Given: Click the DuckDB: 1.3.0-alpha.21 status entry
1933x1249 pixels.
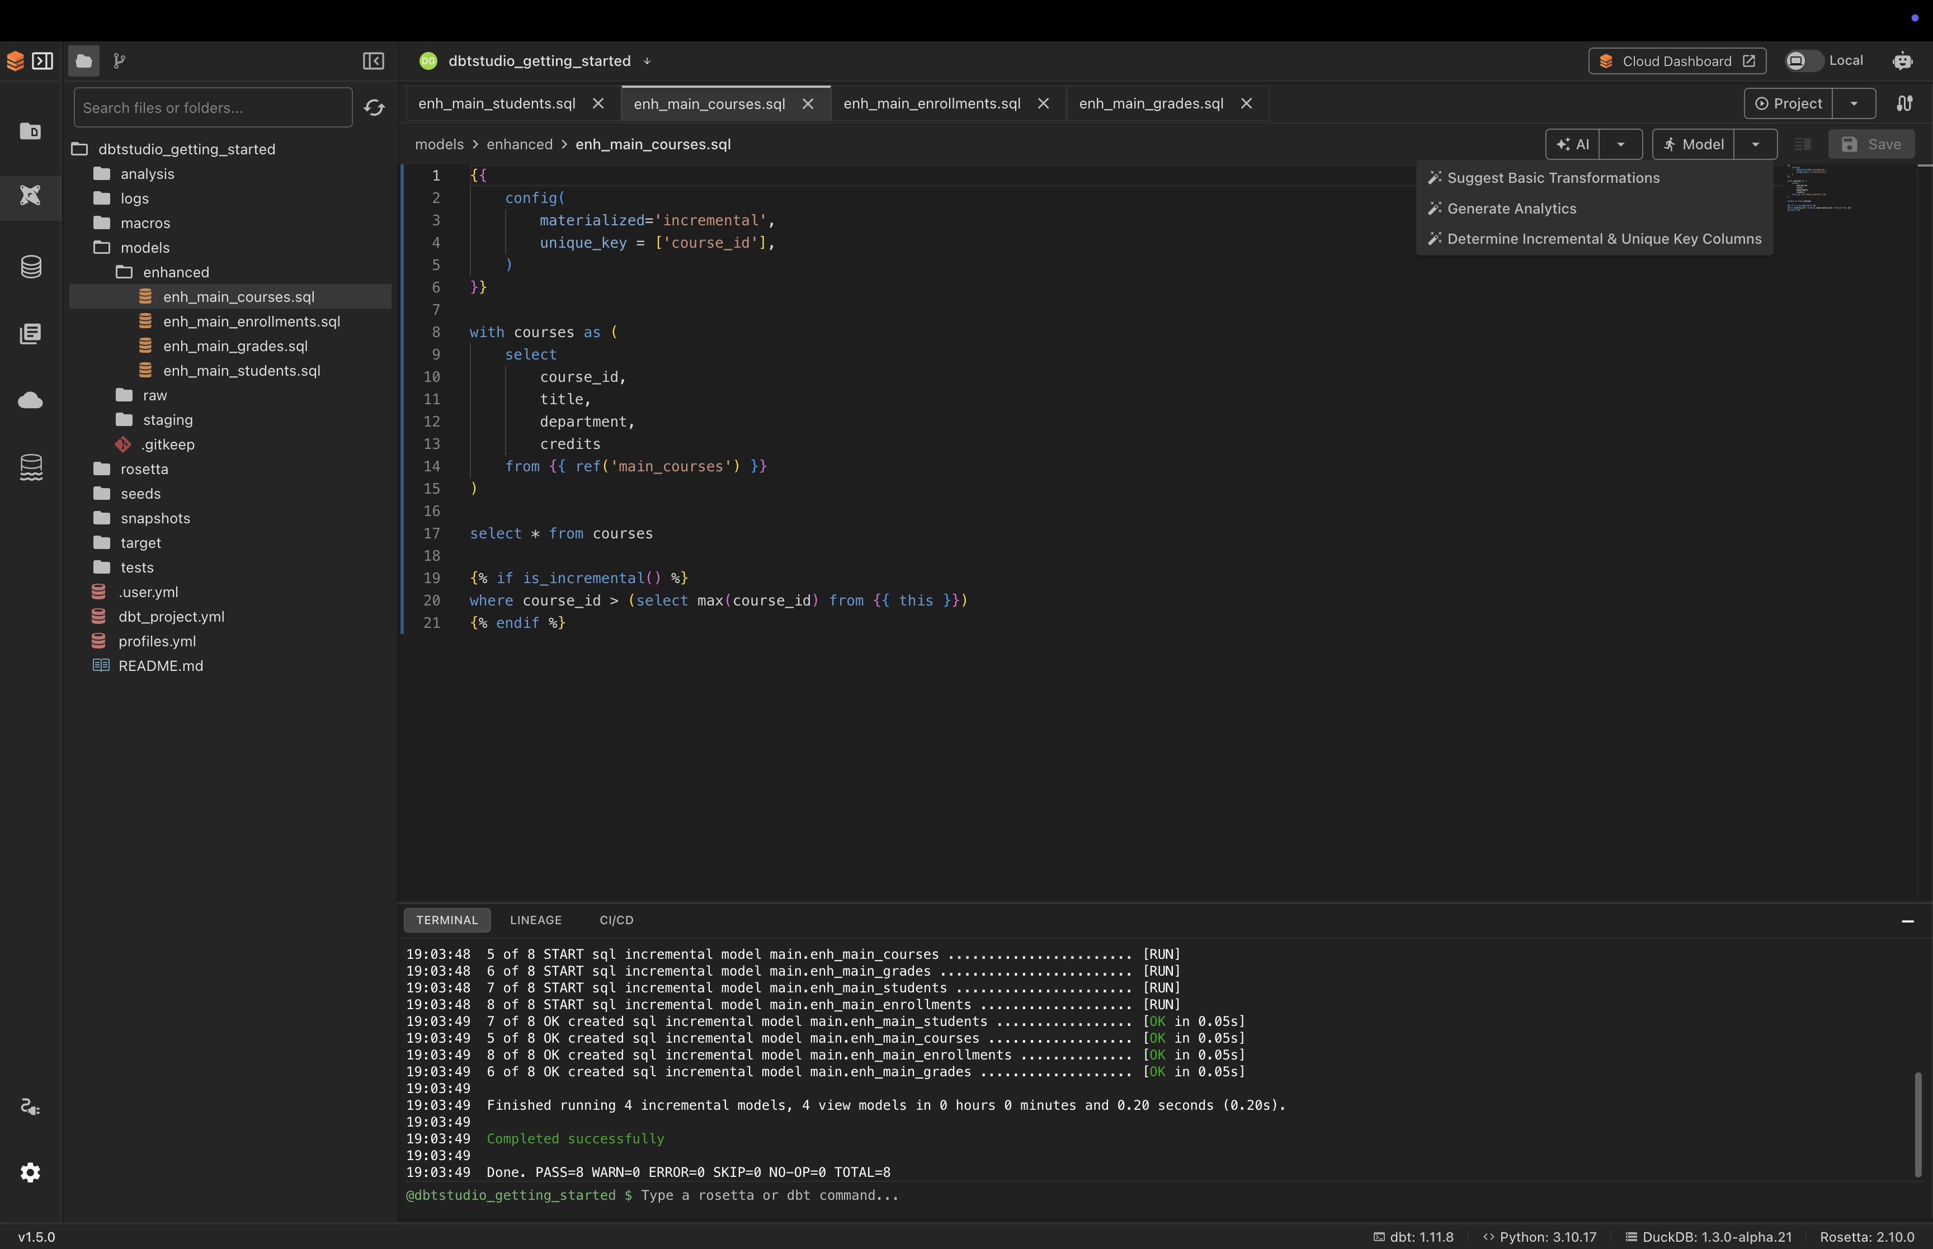Looking at the screenshot, I should pyautogui.click(x=1708, y=1237).
